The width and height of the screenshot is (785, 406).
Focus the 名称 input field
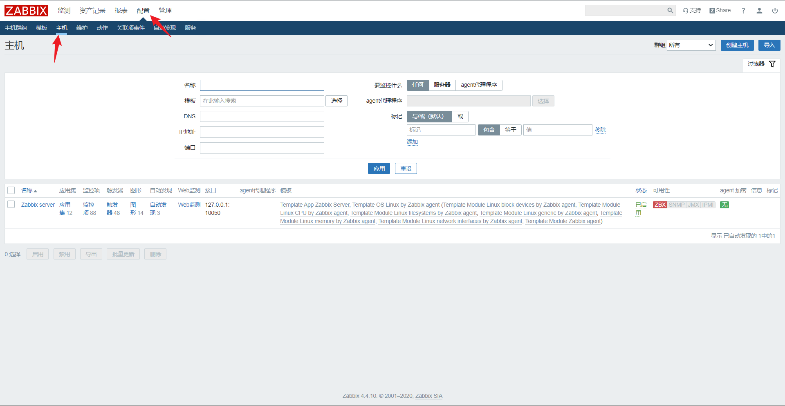tap(262, 86)
